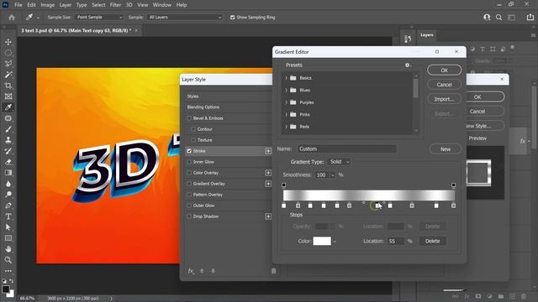Click the fx icon in Layer Style dialog
This screenshot has height=302, width=538.
pos(191,271)
